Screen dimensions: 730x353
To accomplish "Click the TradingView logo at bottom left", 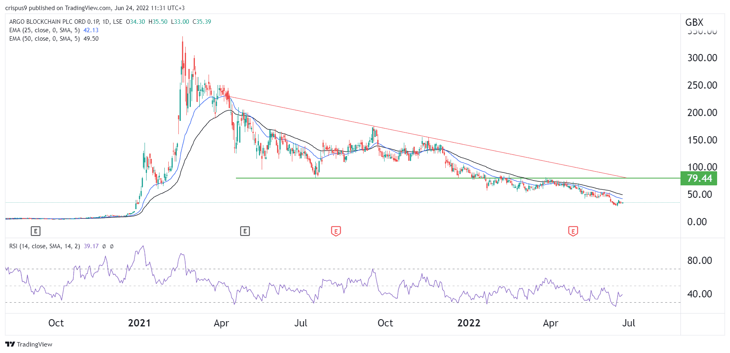I will click(x=29, y=344).
